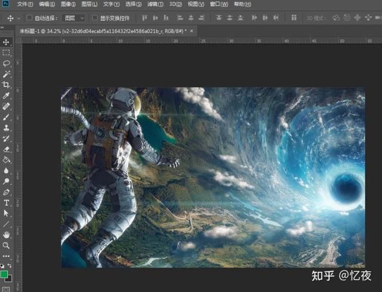Open the Move tool preset picker arrow
The width and height of the screenshot is (382, 292).
tap(19, 18)
